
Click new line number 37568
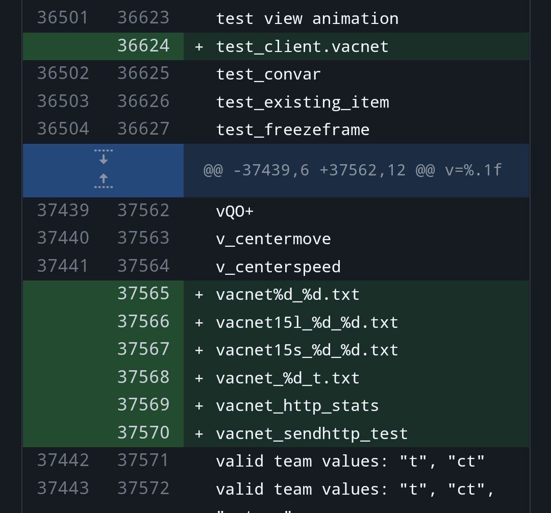tap(143, 377)
